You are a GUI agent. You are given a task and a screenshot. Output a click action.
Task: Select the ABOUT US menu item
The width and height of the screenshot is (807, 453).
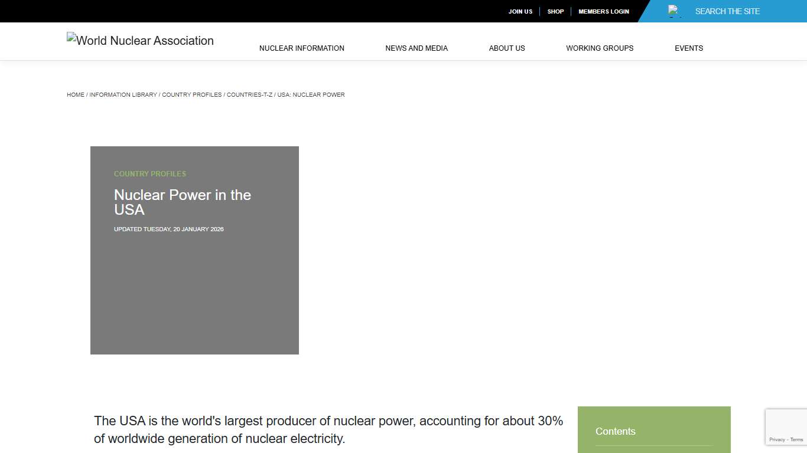[506, 48]
